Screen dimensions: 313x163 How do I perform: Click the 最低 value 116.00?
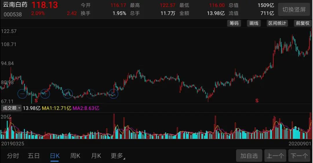(217, 5)
